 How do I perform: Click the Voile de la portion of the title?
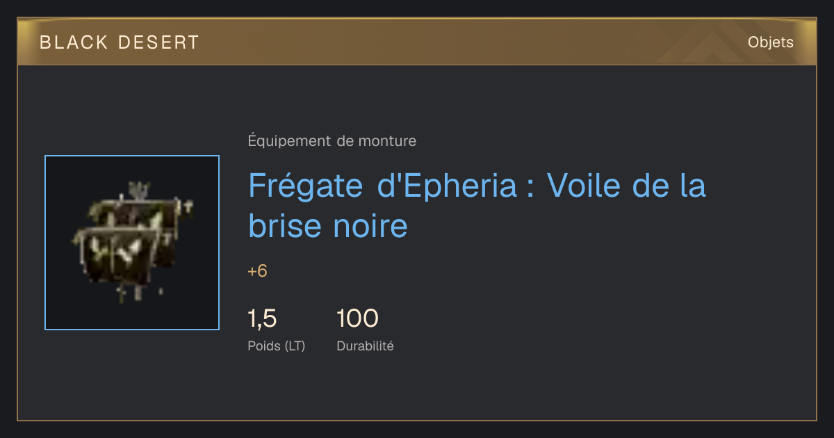[x=627, y=186]
